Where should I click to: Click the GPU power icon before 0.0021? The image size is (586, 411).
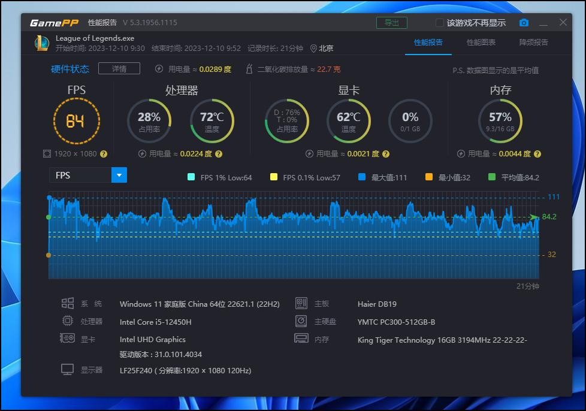[309, 153]
